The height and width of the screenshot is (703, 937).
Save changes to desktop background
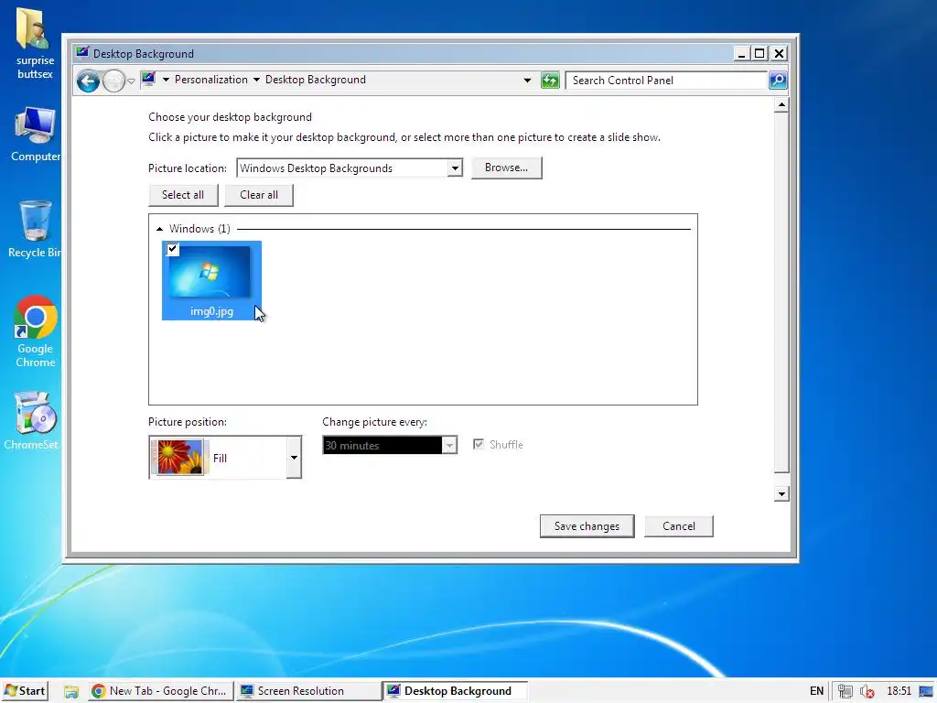[587, 526]
